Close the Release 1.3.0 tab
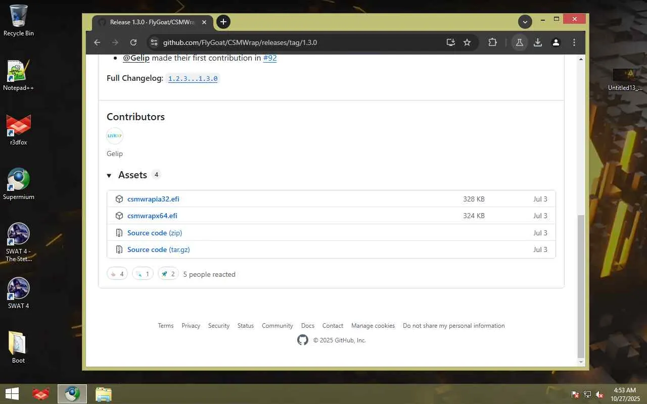The image size is (647, 404). coord(204,22)
